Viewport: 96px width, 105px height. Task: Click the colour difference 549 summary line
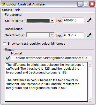click(x=51, y=58)
